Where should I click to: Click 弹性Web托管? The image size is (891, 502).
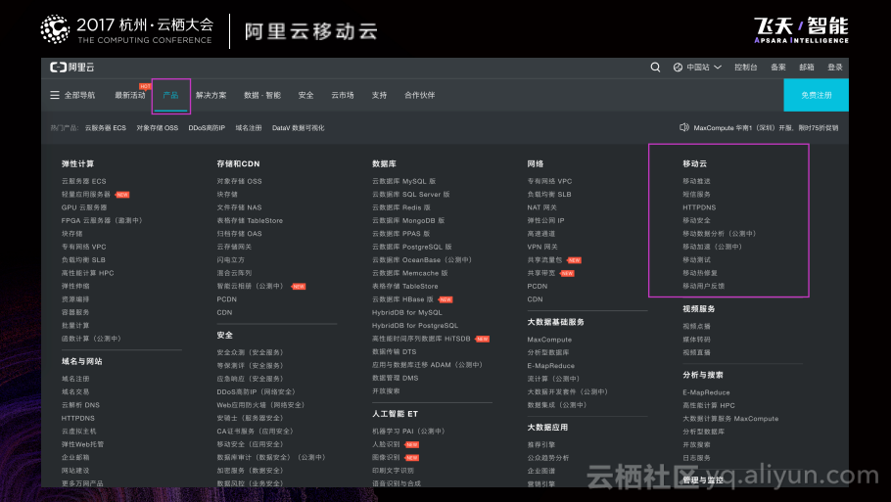coord(82,444)
